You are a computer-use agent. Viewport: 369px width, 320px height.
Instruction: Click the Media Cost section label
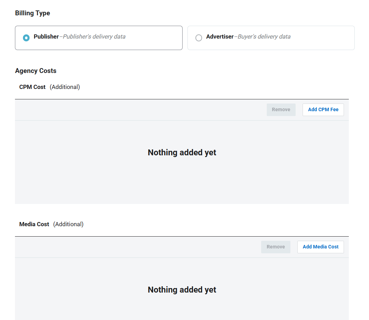coord(34,224)
